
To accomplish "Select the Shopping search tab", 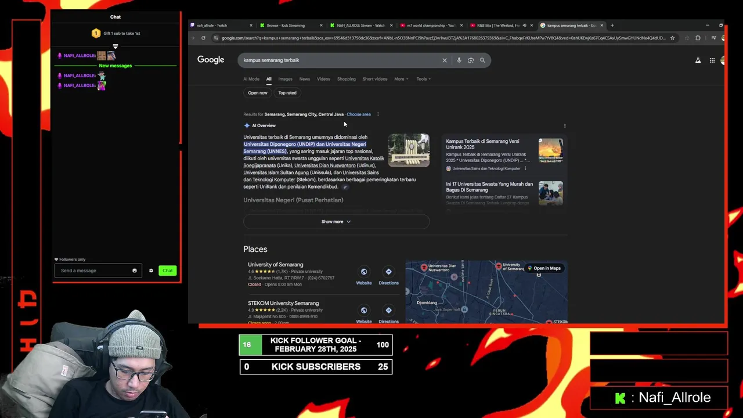I will (x=347, y=79).
